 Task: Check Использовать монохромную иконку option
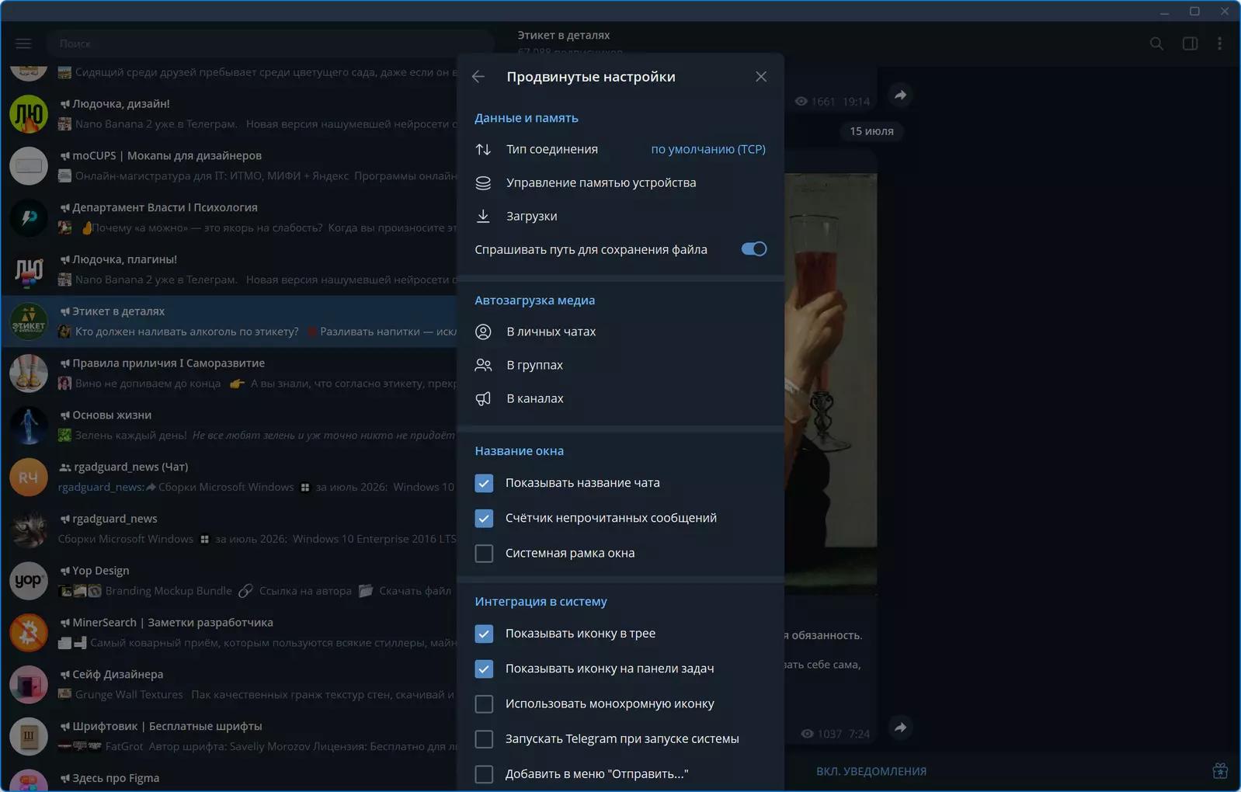pos(484,704)
